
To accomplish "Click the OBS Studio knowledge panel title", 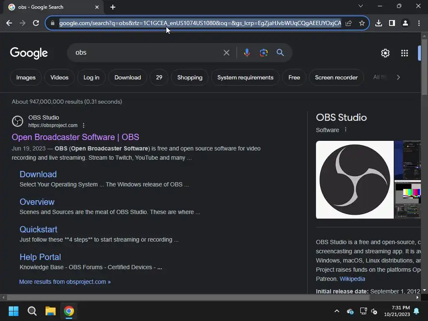I will (341, 117).
